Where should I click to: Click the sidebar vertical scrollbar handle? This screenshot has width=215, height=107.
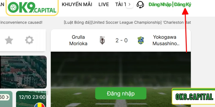pos(48,93)
